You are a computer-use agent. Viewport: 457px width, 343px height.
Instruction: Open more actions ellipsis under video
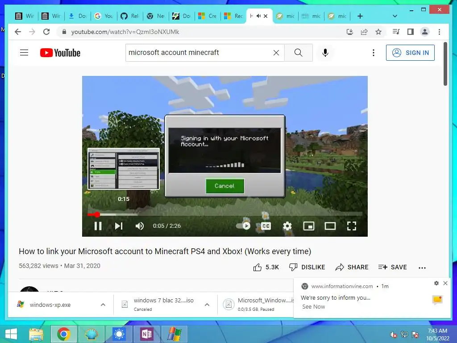[422, 268]
